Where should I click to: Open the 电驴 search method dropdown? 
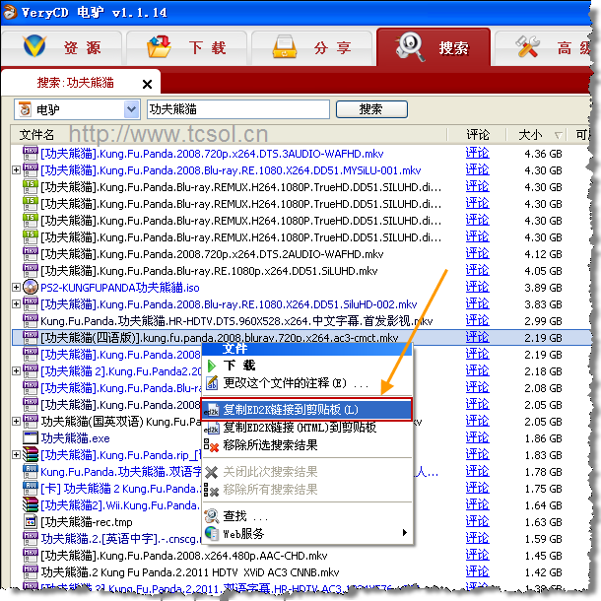(131, 109)
